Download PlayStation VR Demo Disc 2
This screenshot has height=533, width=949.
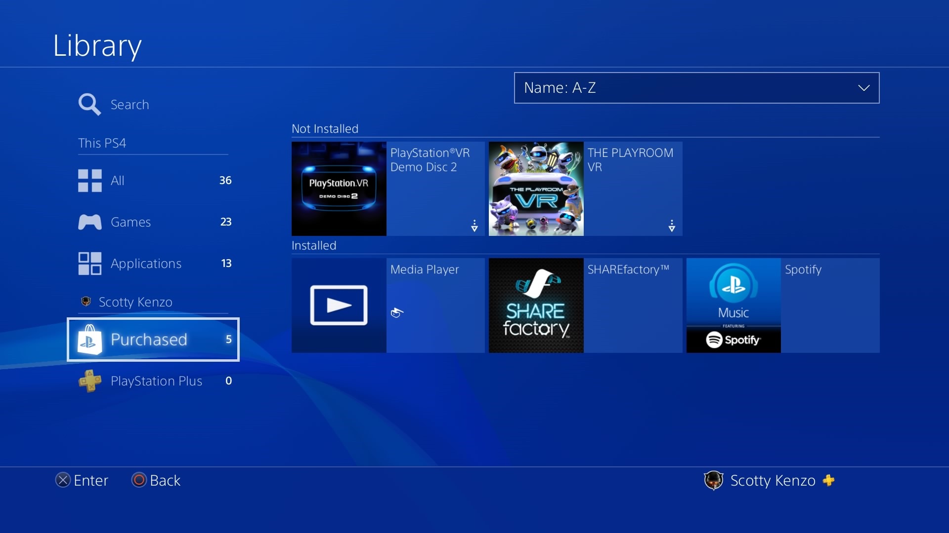point(474,227)
